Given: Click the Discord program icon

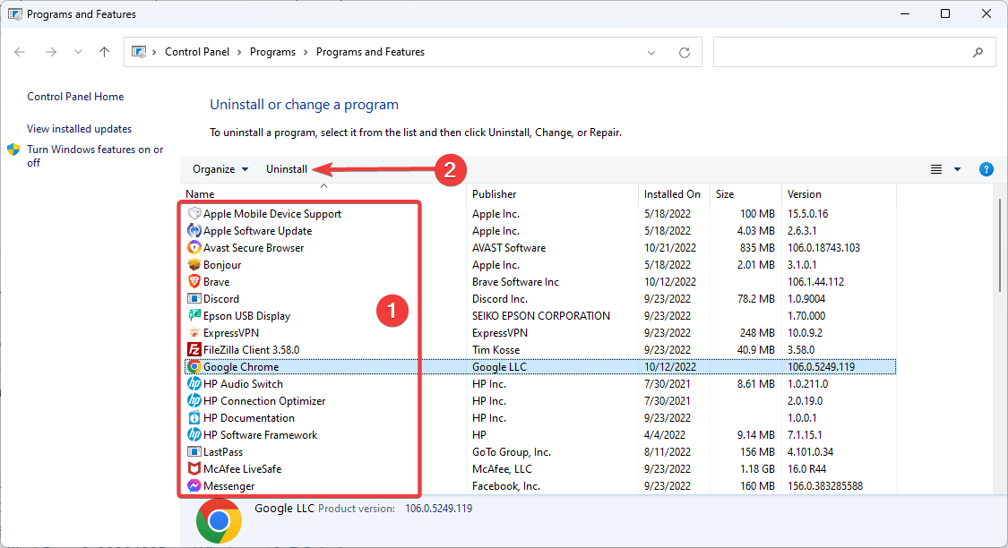Looking at the screenshot, I should point(194,299).
